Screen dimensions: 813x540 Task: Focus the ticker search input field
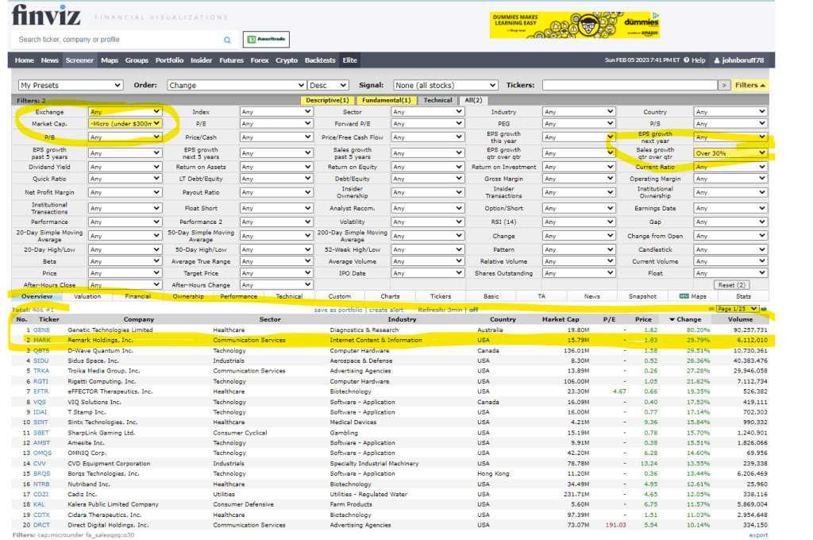pos(119,40)
